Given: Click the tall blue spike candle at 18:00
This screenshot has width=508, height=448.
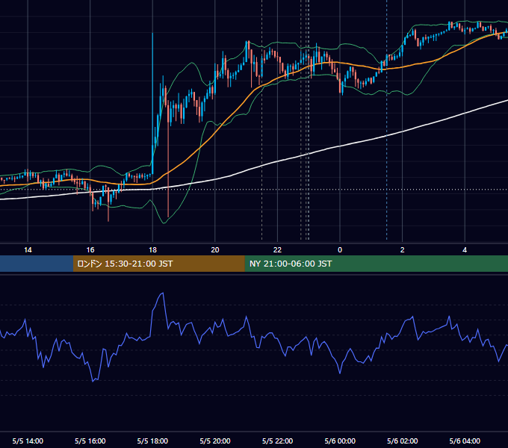Looking at the screenshot, I should click(x=152, y=104).
